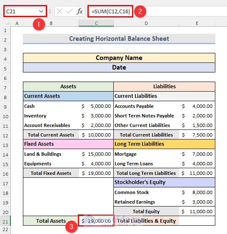Click the Cancel X icon in formula bar
This screenshot has height=234, width=227.
(60, 11)
